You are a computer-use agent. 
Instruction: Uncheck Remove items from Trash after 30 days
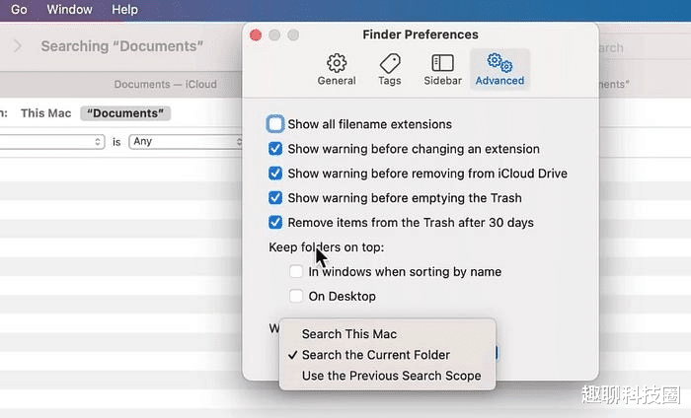point(275,223)
